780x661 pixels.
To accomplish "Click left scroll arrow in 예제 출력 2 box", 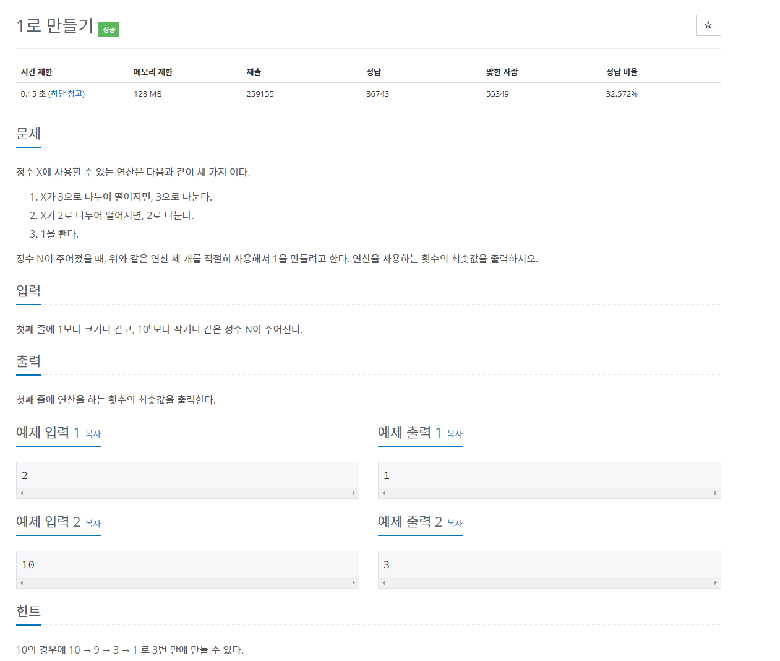I will pos(384,582).
